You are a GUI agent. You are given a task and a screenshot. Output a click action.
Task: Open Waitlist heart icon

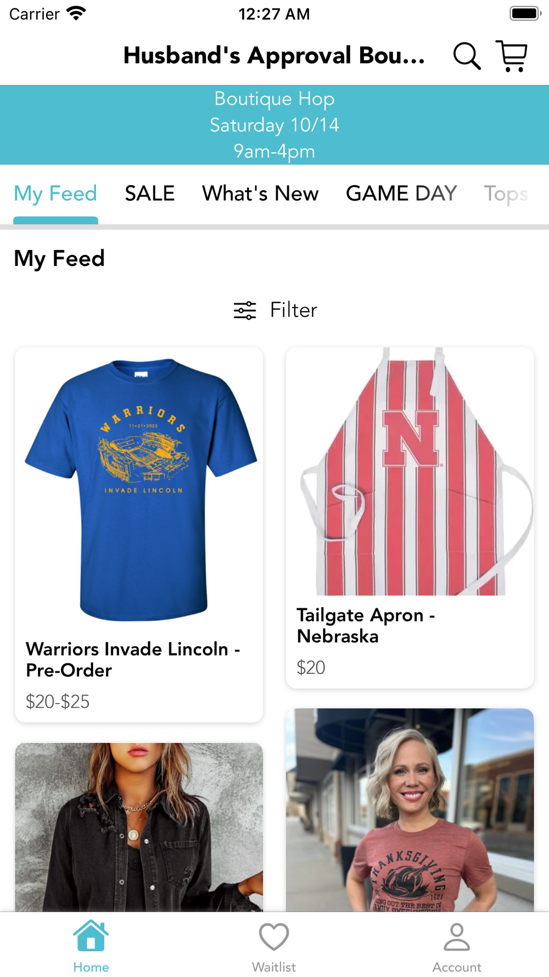[274, 936]
